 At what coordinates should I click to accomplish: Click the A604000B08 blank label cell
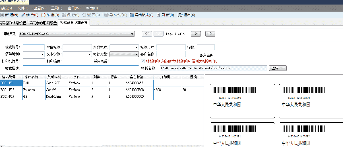click(x=139, y=90)
